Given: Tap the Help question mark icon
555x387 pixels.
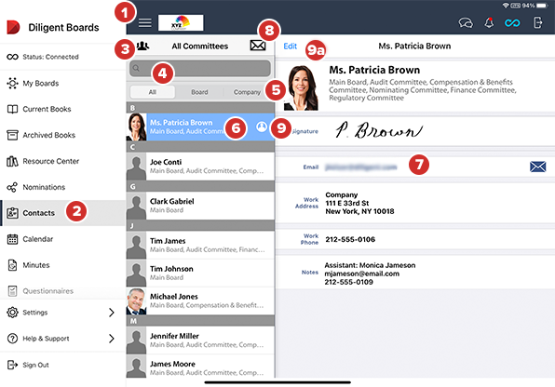Looking at the screenshot, I should [12, 339].
